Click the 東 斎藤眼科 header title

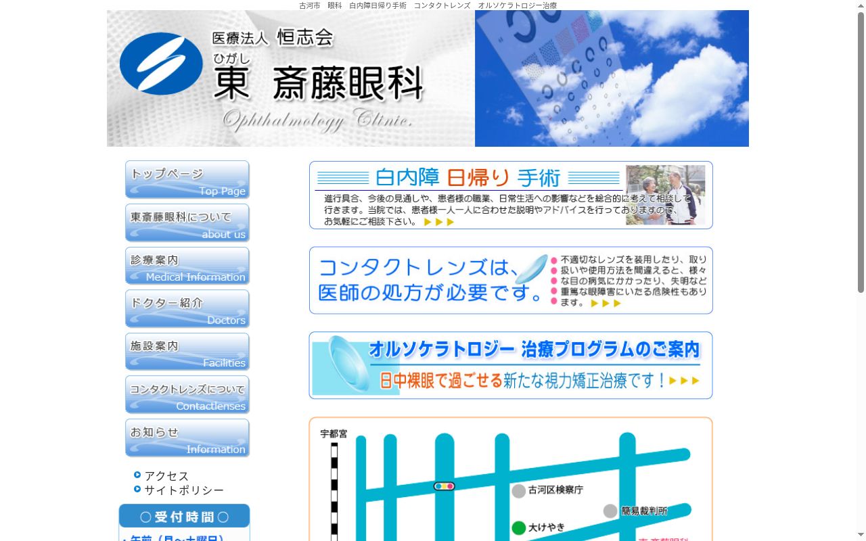[x=318, y=84]
